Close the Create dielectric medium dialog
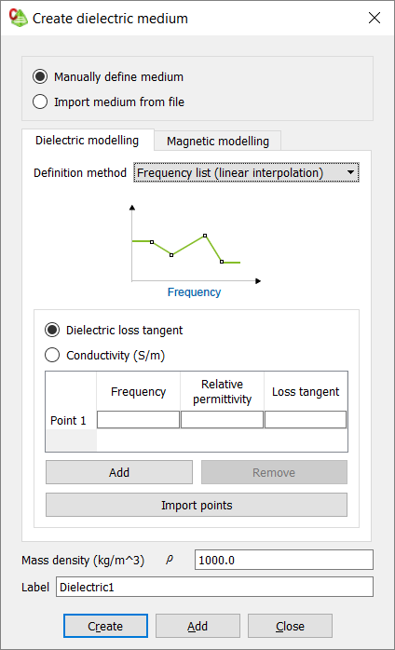The image size is (395, 650). point(375,19)
